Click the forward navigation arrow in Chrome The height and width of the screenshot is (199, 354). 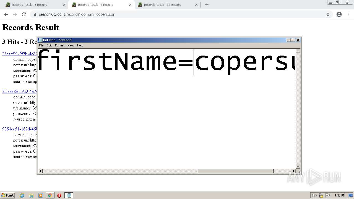point(15,14)
